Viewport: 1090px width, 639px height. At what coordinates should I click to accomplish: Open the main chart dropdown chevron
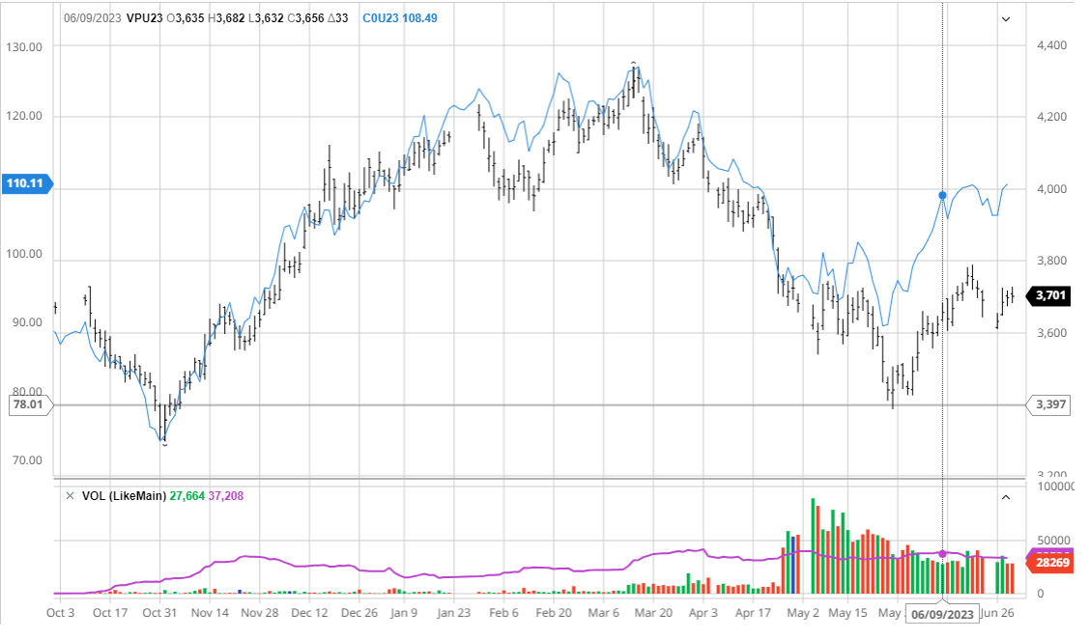(1005, 18)
